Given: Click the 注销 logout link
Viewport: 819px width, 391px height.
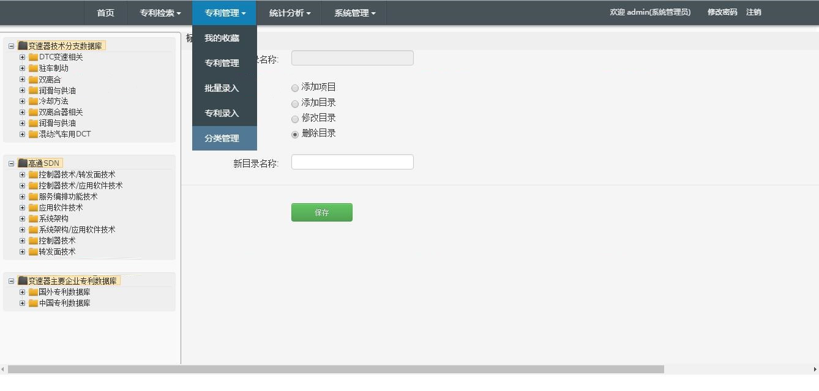Looking at the screenshot, I should pyautogui.click(x=753, y=12).
